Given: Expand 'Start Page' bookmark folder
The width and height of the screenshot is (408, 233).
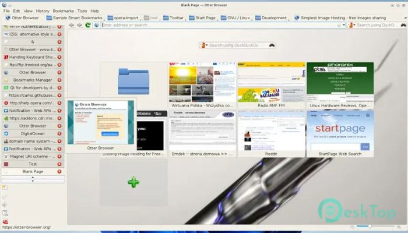Looking at the screenshot, I should [203, 18].
